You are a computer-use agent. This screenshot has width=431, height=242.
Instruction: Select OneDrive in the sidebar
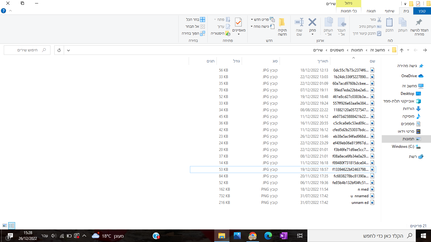click(x=412, y=76)
